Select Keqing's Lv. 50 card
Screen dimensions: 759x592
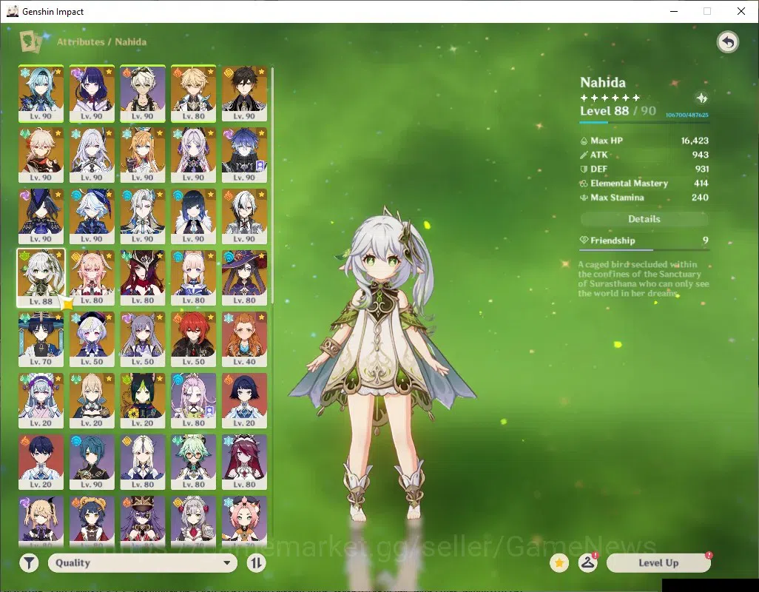click(x=143, y=340)
